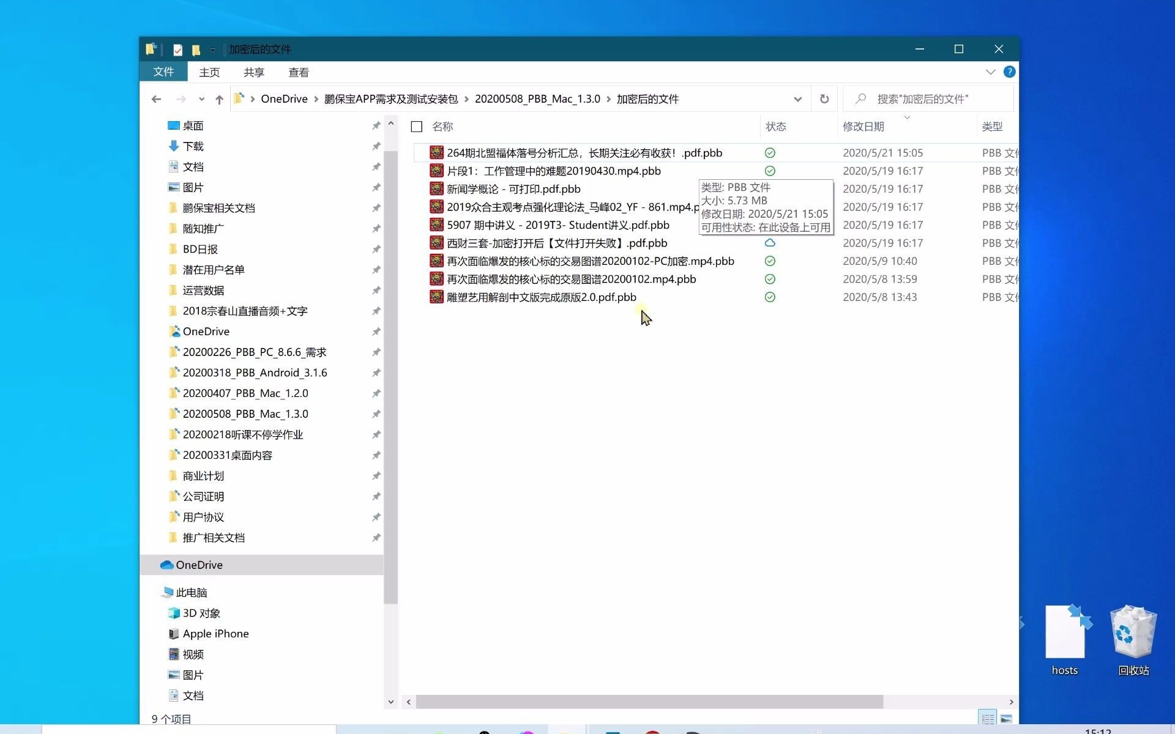Open the 文件 ribbon tab
This screenshot has width=1175, height=734.
coord(163,72)
